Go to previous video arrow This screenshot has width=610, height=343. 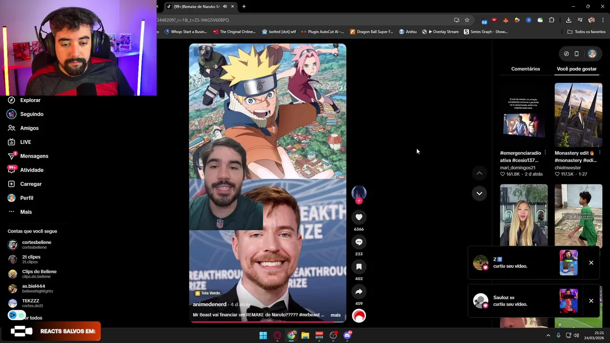click(479, 173)
